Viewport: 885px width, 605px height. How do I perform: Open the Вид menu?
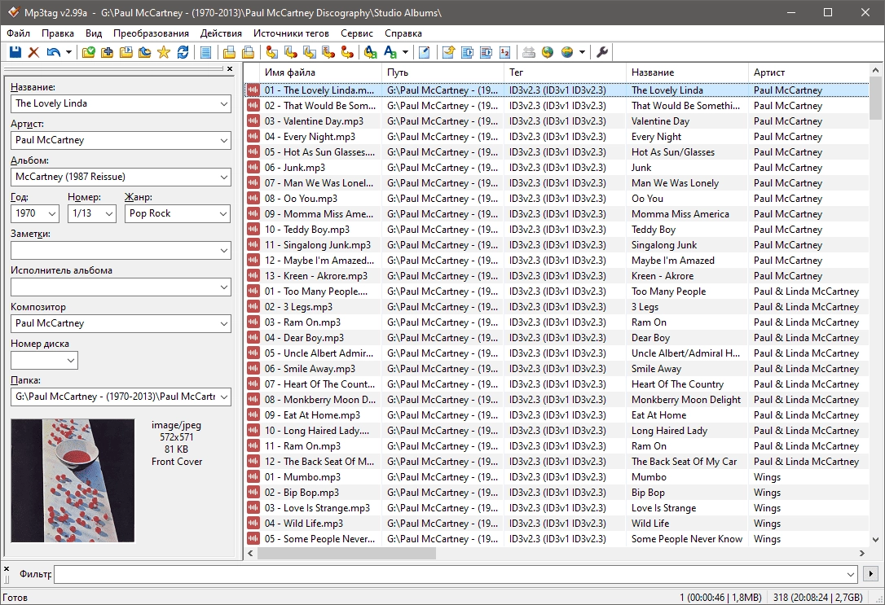94,33
